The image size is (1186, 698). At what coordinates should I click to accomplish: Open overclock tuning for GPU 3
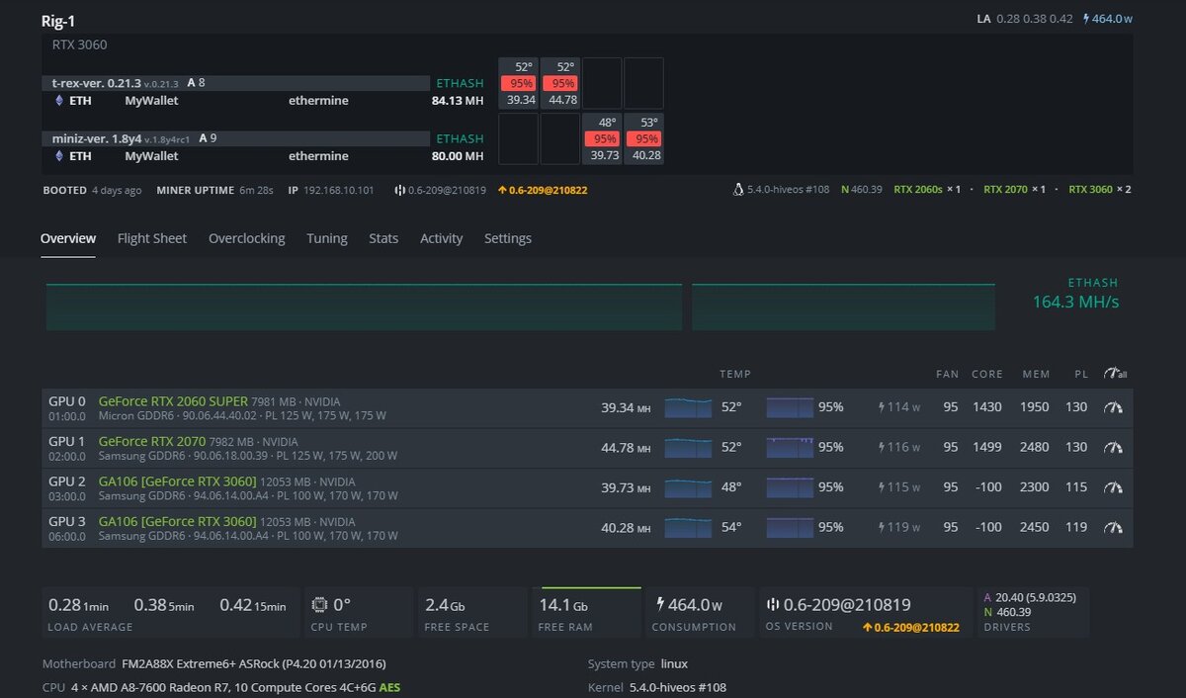1113,527
